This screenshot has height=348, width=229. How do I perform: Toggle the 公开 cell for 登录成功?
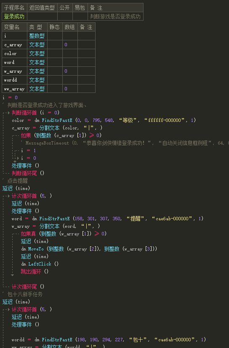[x=65, y=16]
